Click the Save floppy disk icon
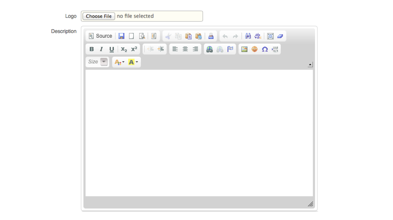The image size is (393, 220). click(121, 36)
